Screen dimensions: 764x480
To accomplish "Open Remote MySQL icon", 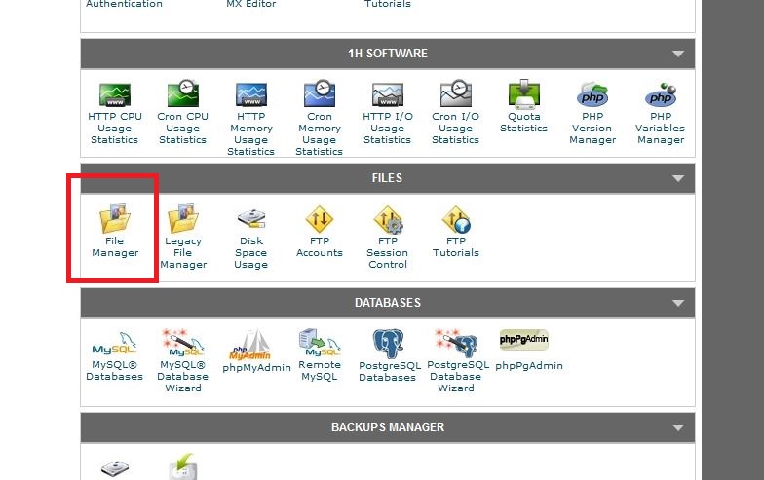I will click(x=320, y=343).
